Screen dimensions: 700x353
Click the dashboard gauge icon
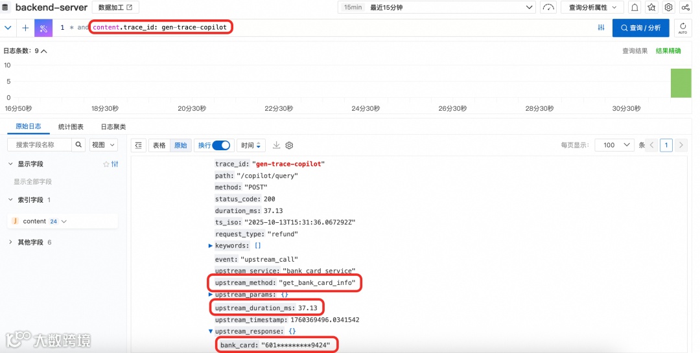point(548,8)
